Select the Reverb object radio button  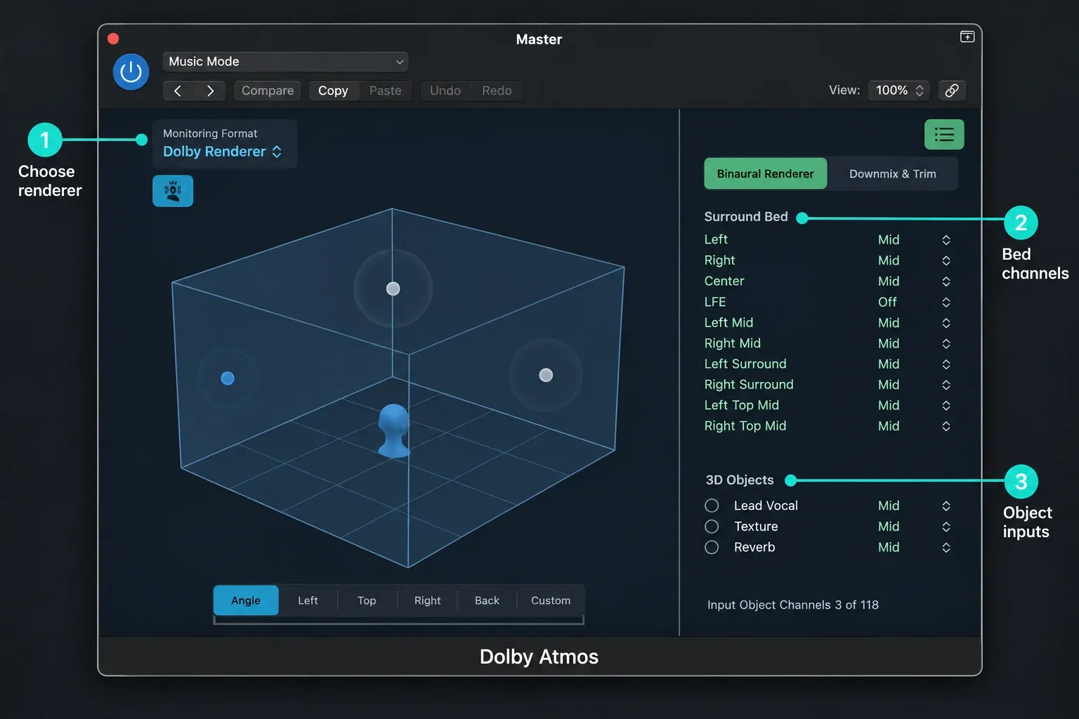tap(712, 547)
